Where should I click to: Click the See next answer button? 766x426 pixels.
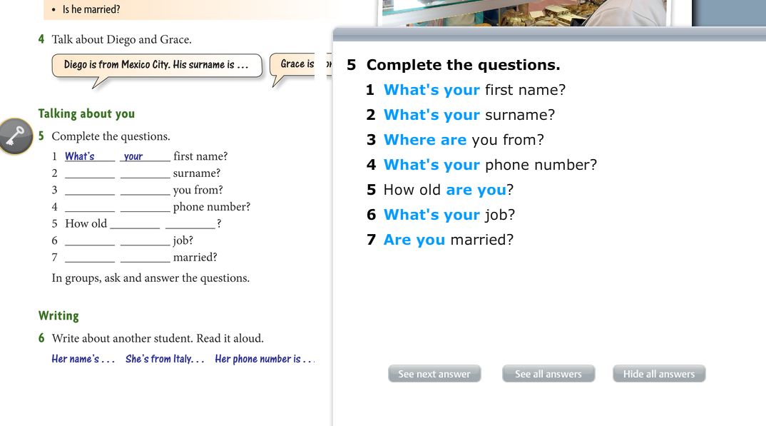tap(434, 374)
